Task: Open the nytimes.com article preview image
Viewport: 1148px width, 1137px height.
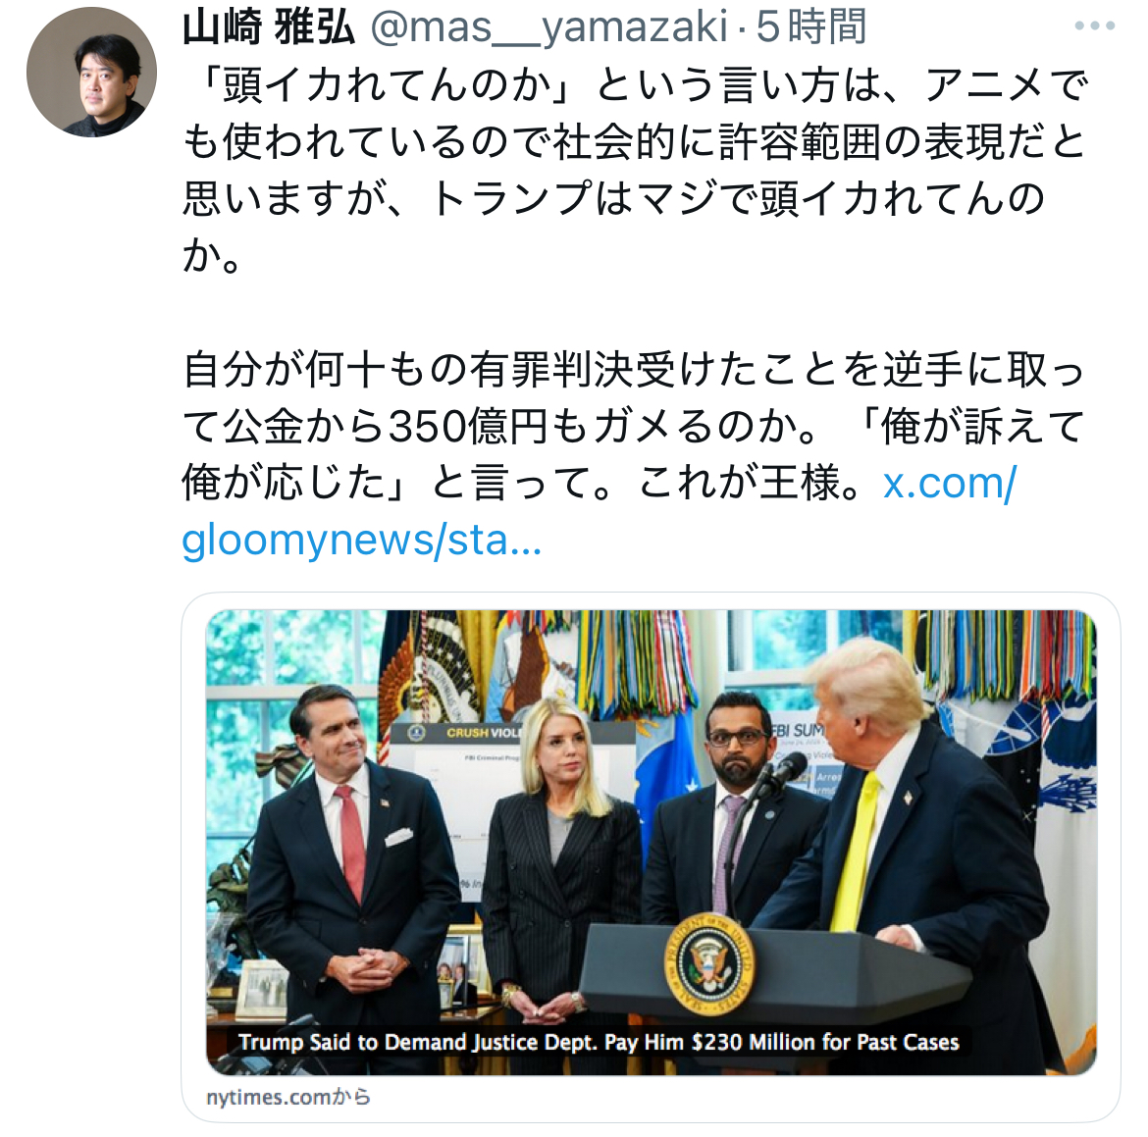Action: point(651,842)
